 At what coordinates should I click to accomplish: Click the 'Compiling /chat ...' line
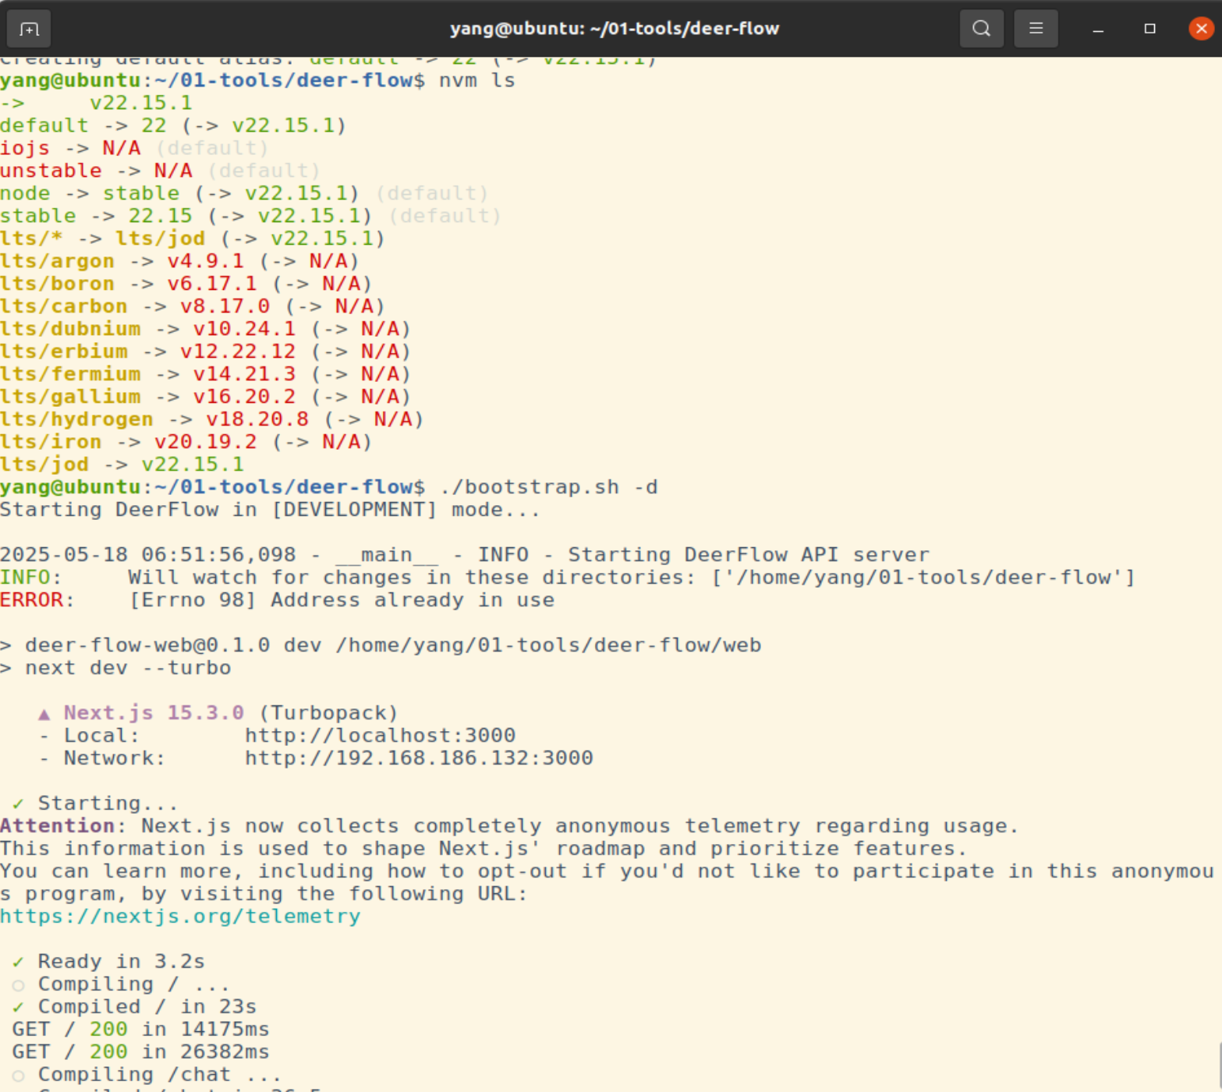(147, 1074)
